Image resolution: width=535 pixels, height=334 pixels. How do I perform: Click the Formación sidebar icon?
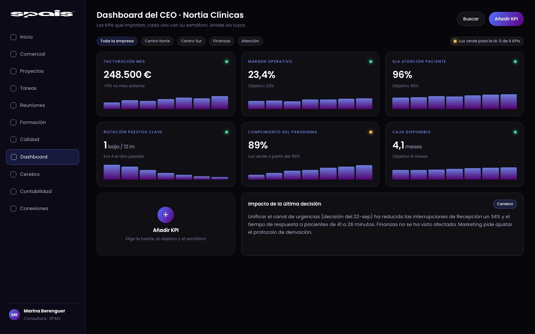pyautogui.click(x=13, y=122)
